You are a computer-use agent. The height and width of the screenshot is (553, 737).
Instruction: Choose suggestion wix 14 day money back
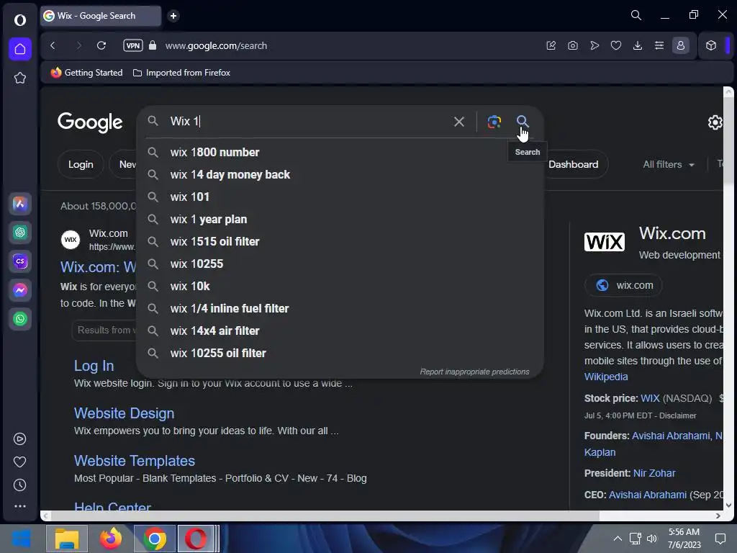tap(340, 174)
